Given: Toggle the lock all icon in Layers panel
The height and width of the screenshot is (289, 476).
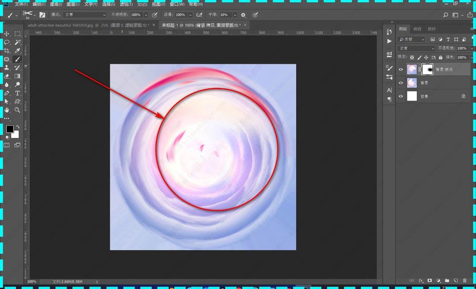Looking at the screenshot, I should click(440, 58).
